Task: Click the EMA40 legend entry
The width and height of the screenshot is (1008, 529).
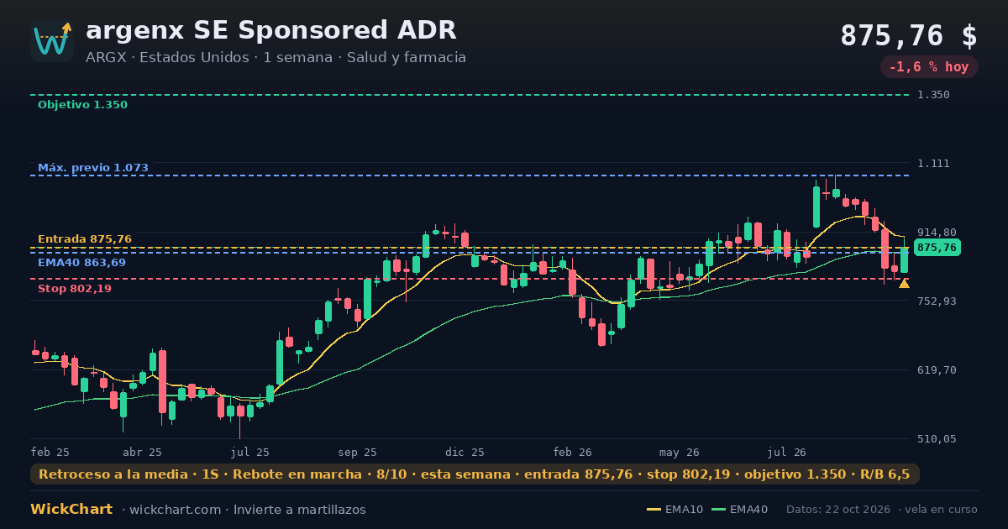Action: (x=739, y=510)
